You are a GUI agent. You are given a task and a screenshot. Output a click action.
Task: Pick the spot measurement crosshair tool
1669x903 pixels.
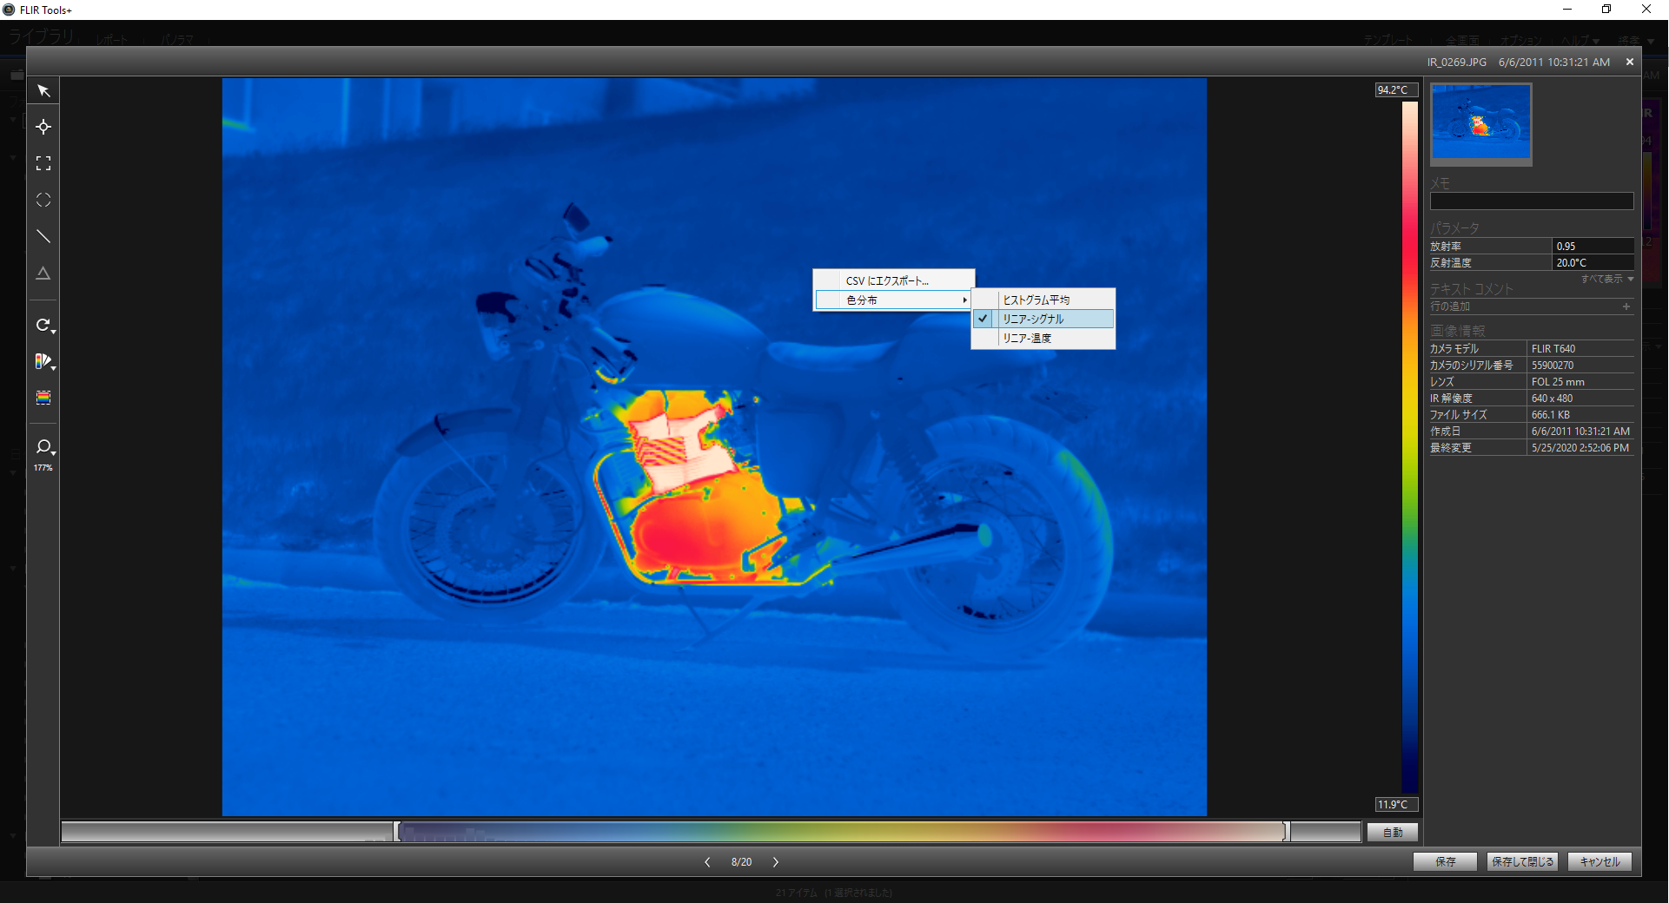click(43, 127)
